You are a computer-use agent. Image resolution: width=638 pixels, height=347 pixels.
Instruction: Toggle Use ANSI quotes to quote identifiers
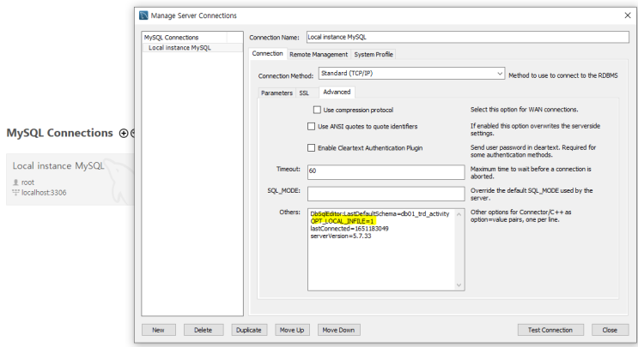(311, 126)
